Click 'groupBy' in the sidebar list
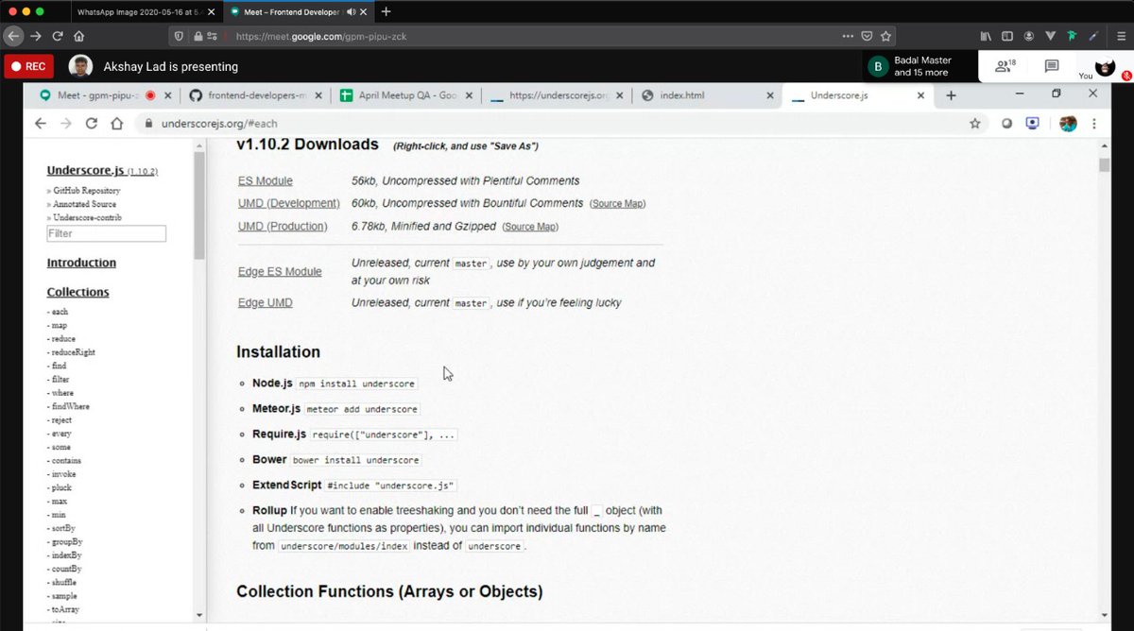1134x631 pixels. [x=67, y=542]
